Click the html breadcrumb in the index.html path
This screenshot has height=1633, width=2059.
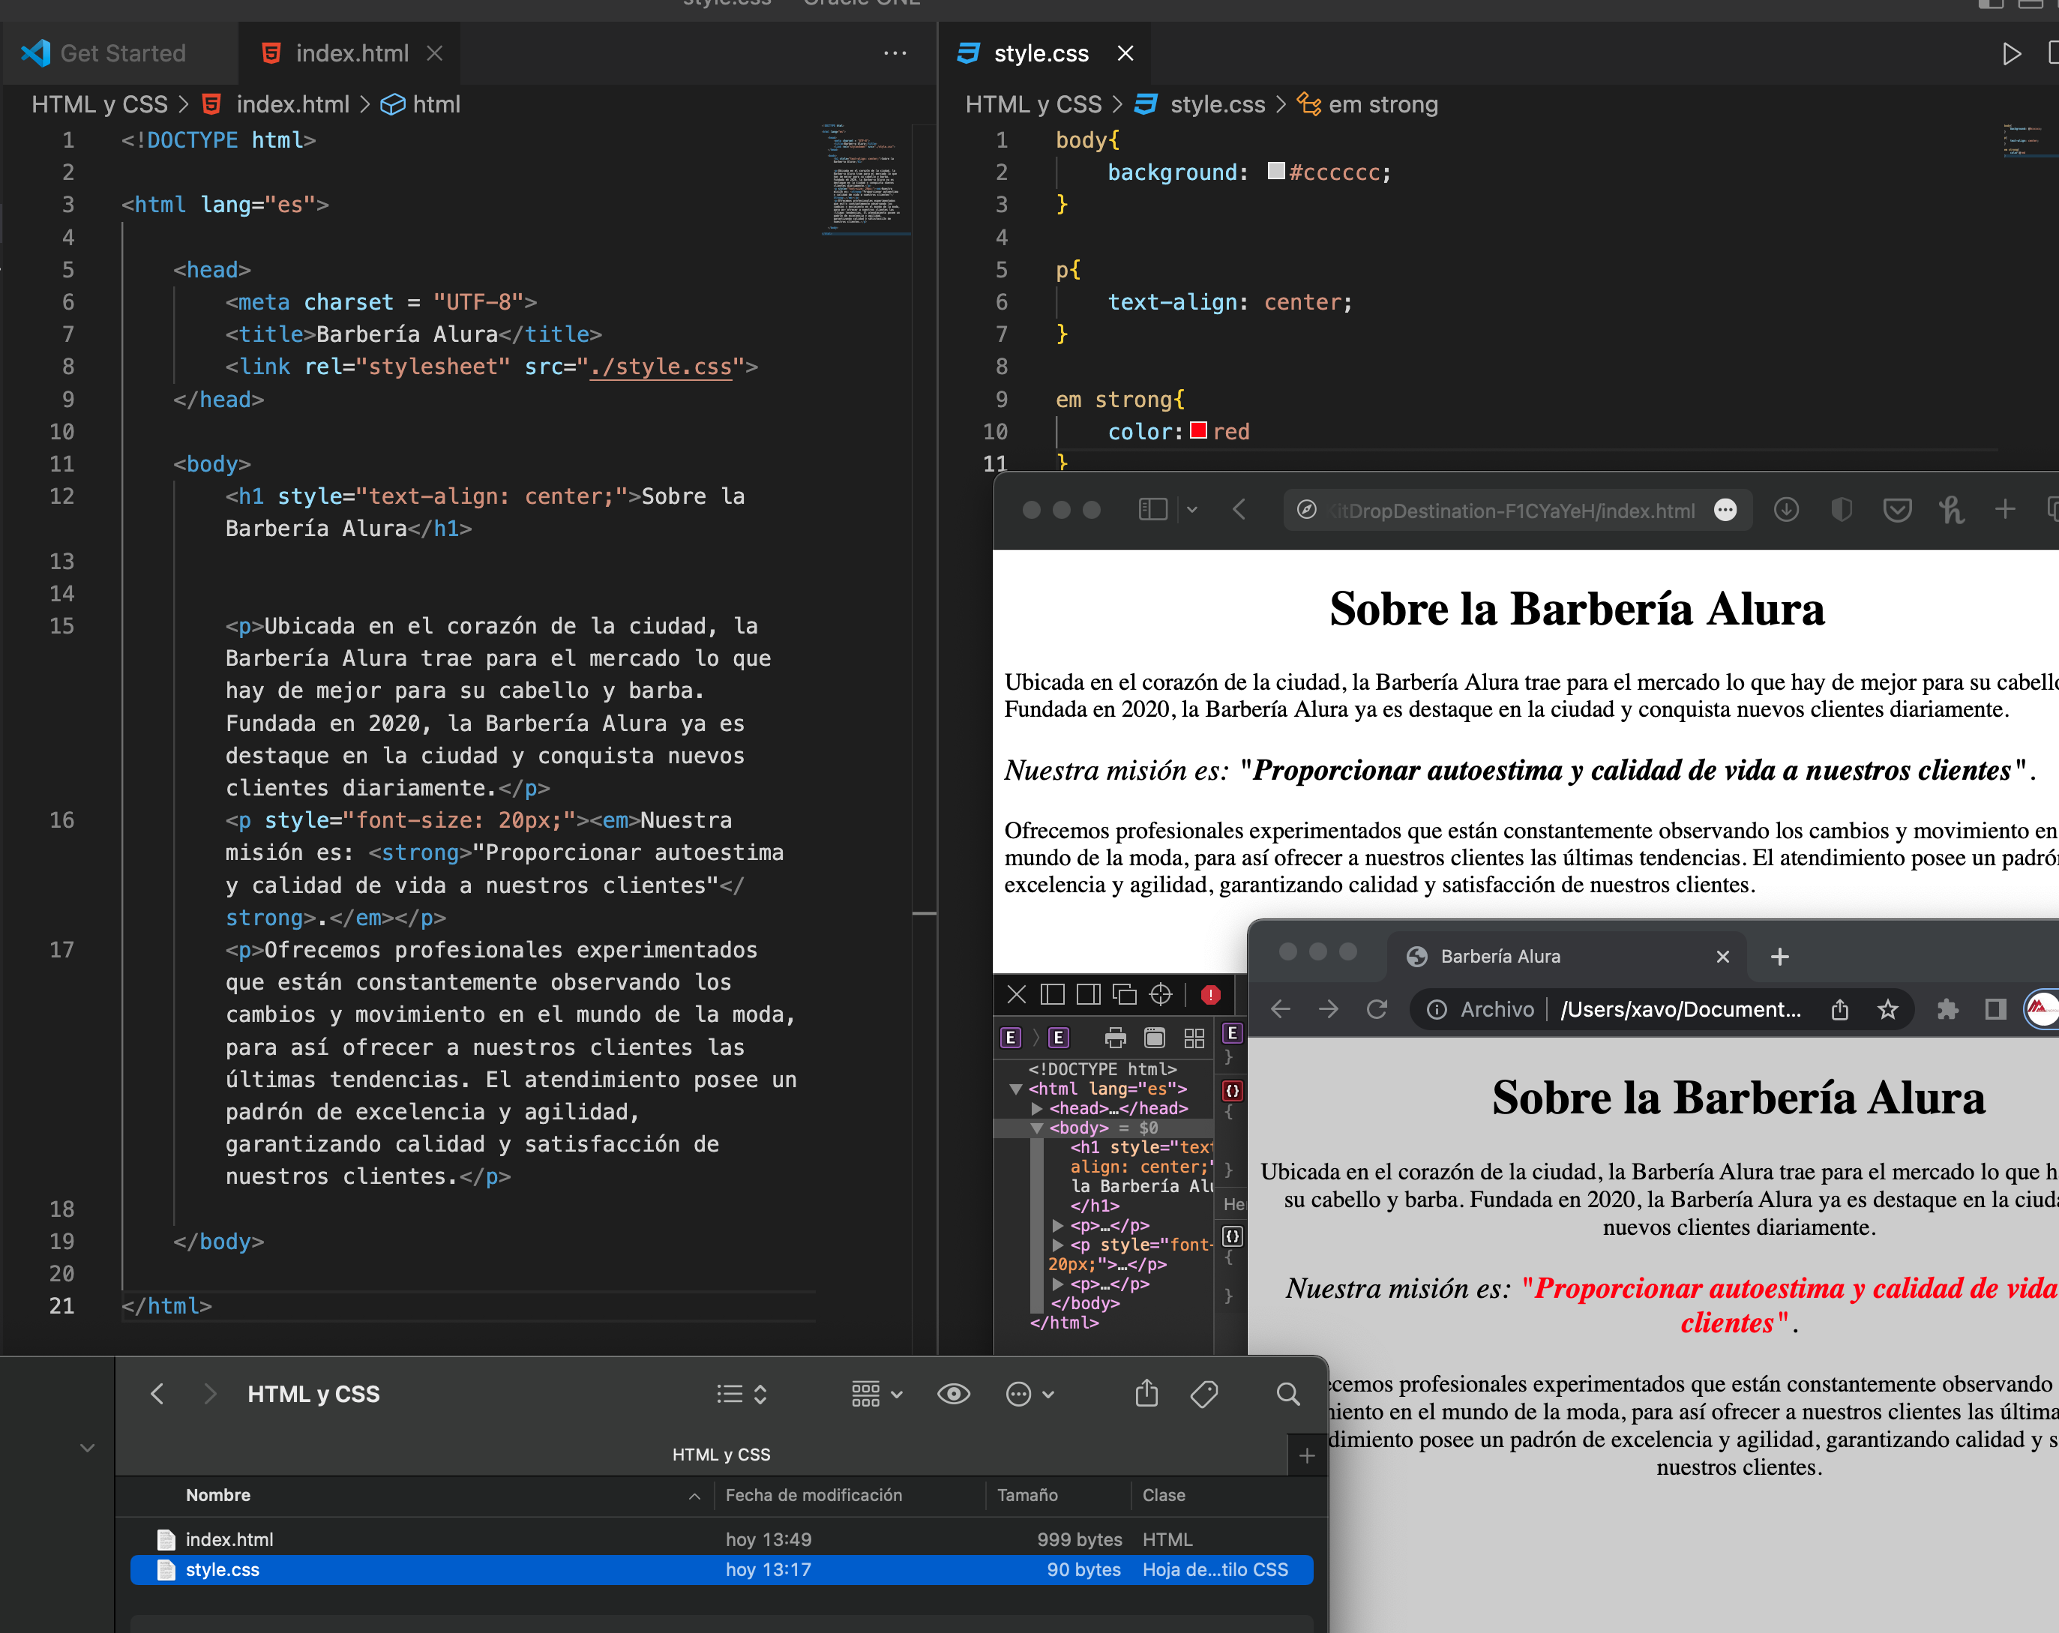[420, 104]
